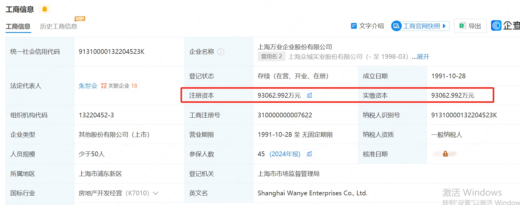Select credit code 91310000132204523K in first row

111,52
